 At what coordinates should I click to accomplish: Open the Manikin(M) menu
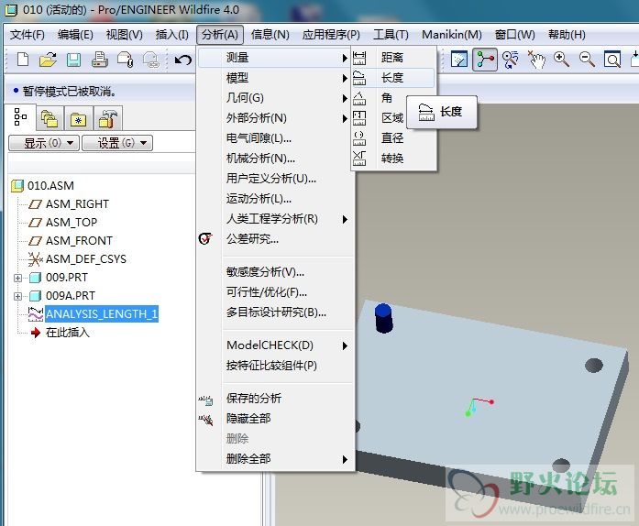(x=452, y=35)
